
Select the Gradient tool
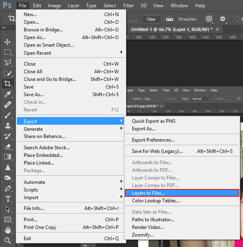(x=7, y=157)
